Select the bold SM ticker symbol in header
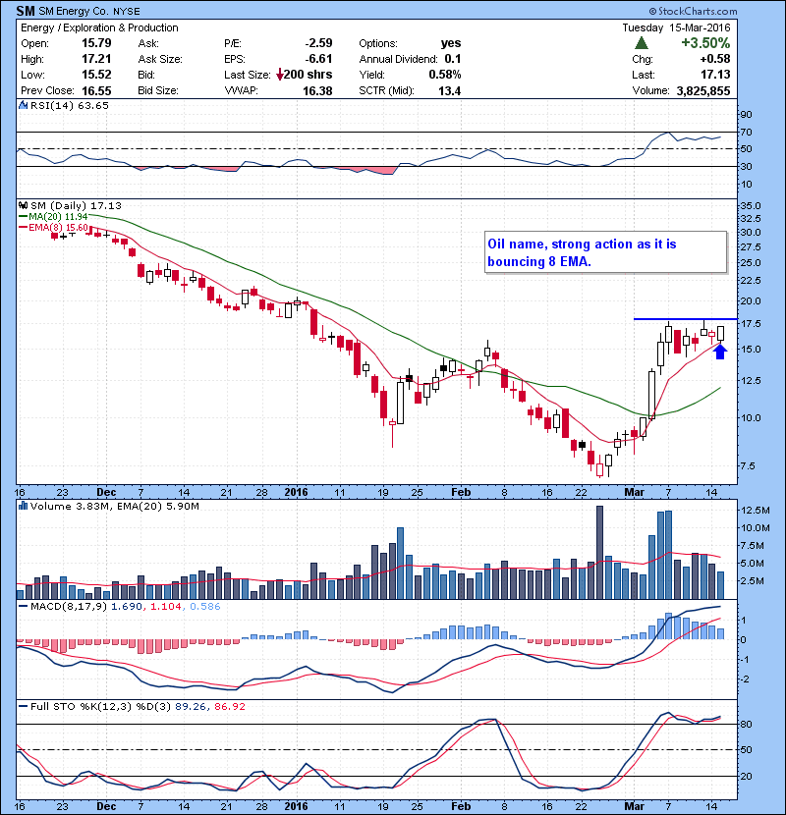 click(x=26, y=11)
